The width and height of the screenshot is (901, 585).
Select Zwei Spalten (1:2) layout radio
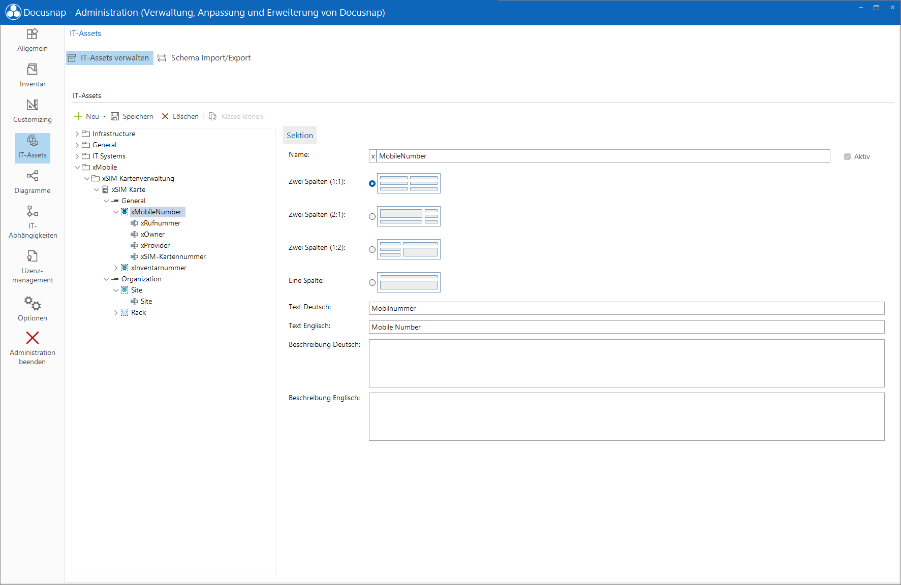click(372, 249)
